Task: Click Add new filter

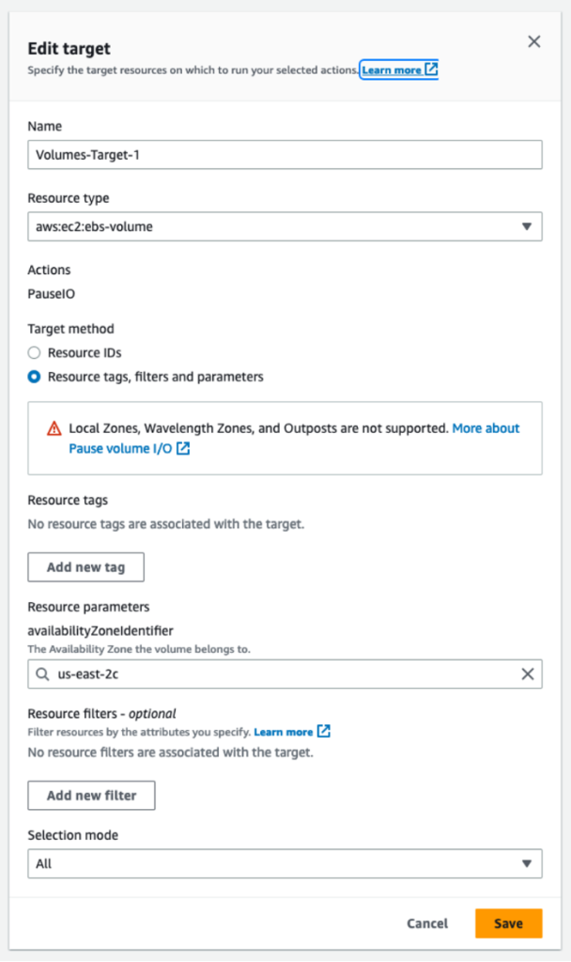Action: (91, 795)
